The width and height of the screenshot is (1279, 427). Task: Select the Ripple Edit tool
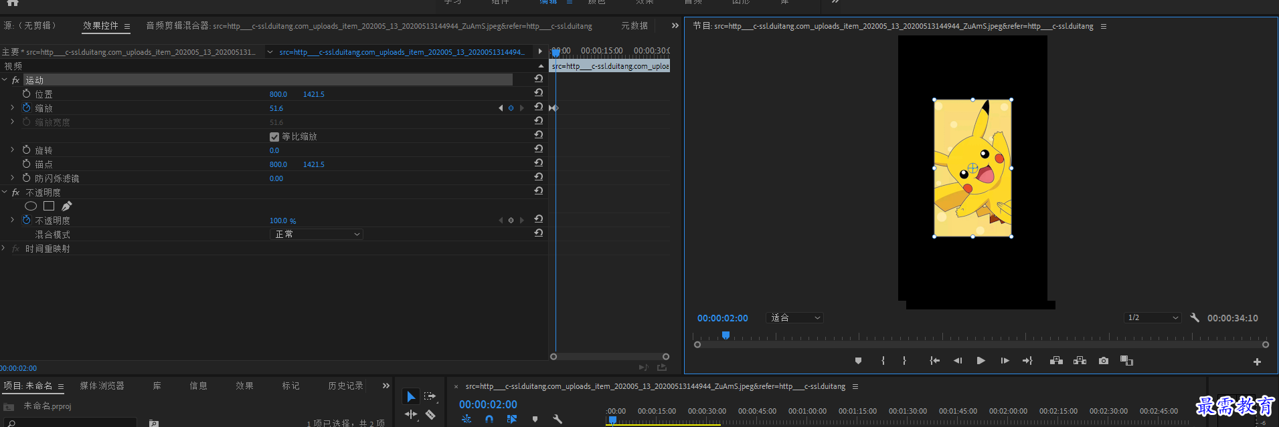411,415
